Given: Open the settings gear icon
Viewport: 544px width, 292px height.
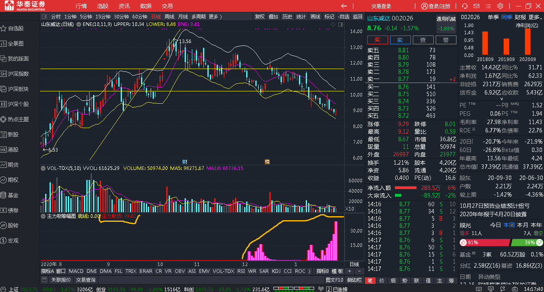Looking at the screenshot, I should 500,6.
